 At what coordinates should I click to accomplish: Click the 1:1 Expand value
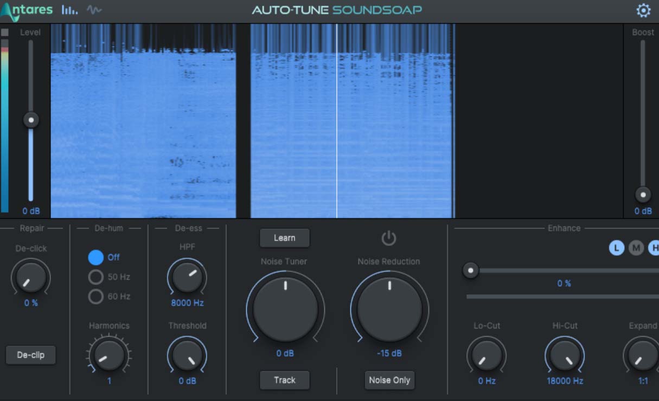pos(643,381)
